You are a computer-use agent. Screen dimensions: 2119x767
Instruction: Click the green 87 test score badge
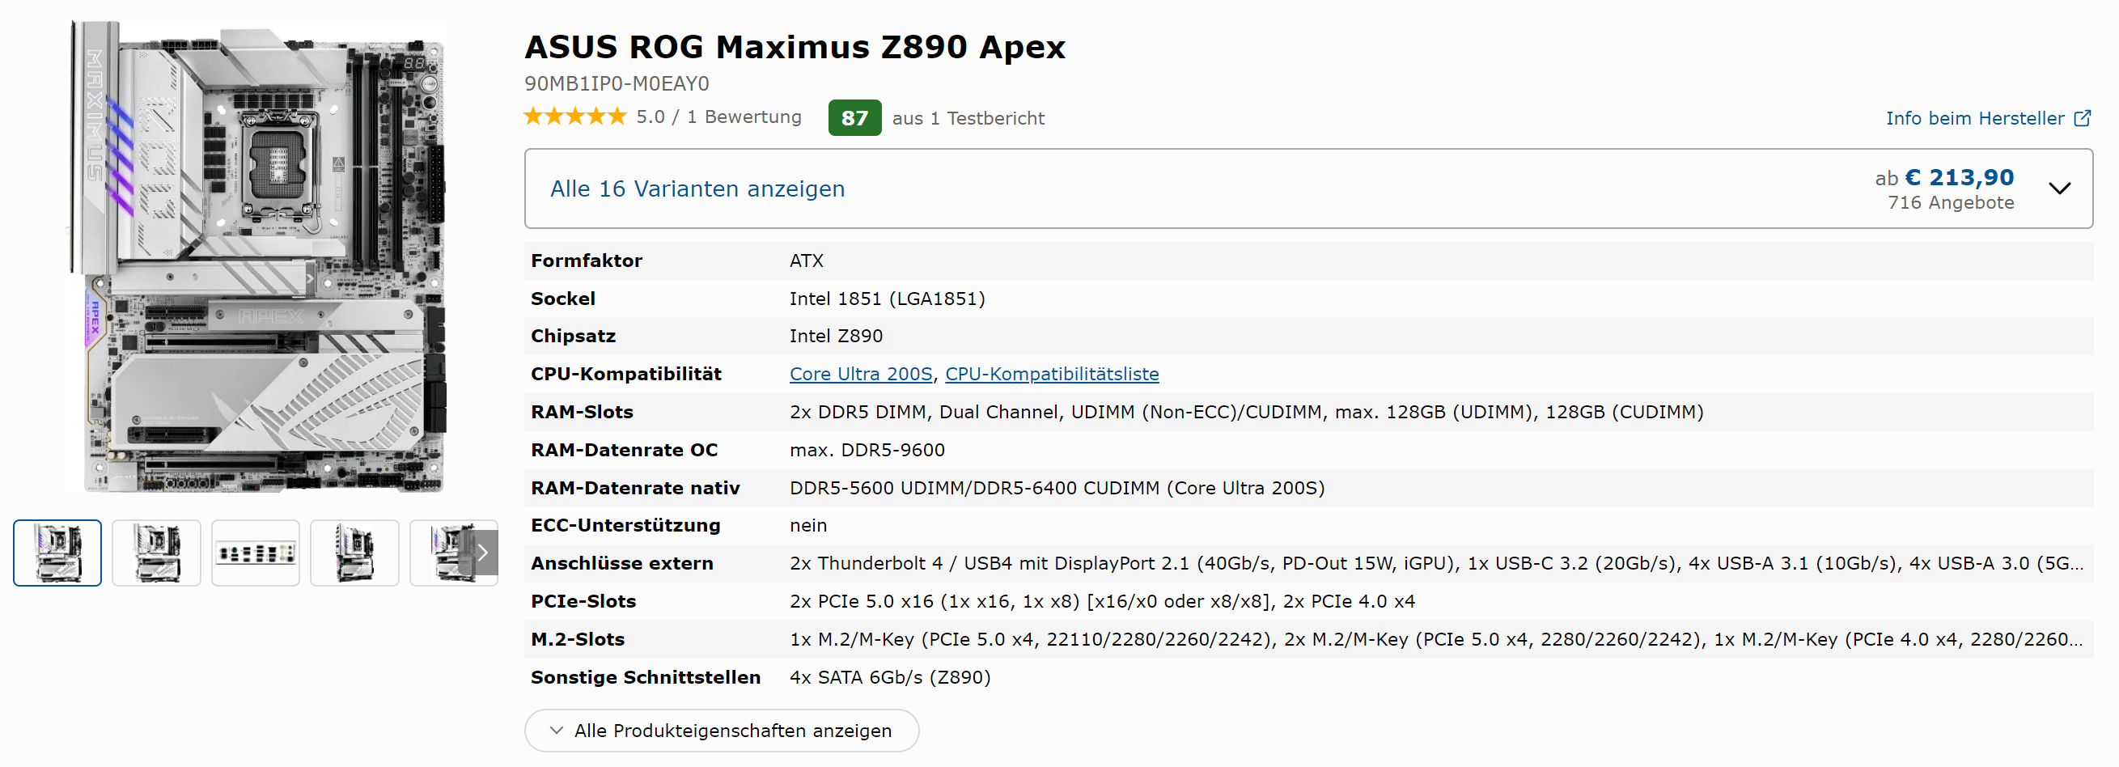(854, 117)
